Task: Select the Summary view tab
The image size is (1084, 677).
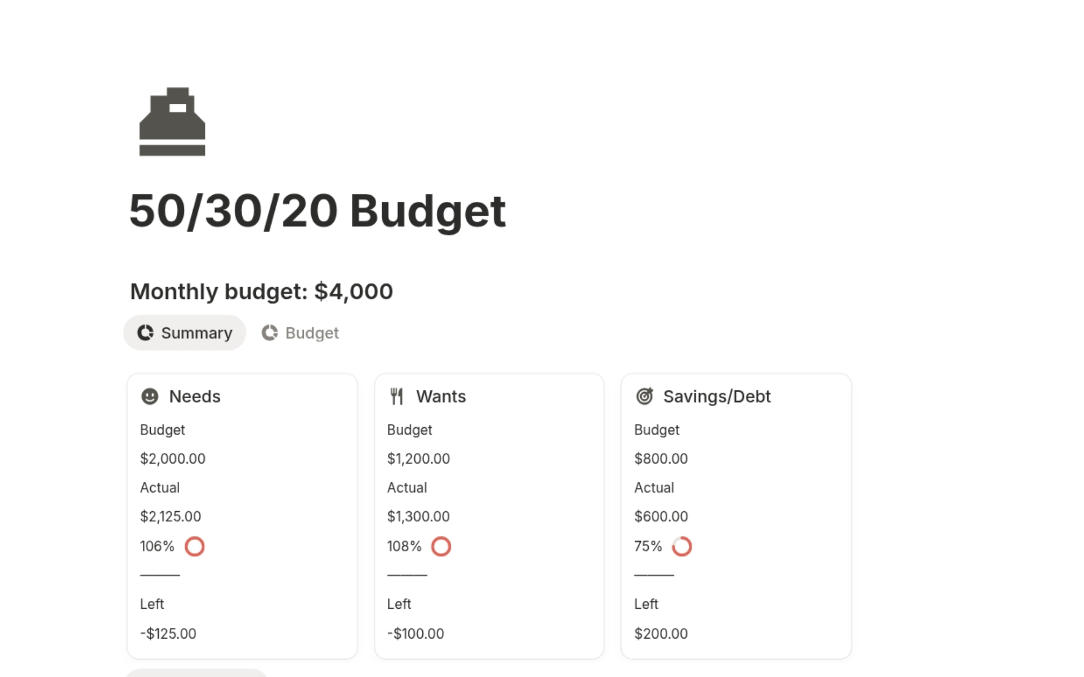Action: pyautogui.click(x=185, y=333)
